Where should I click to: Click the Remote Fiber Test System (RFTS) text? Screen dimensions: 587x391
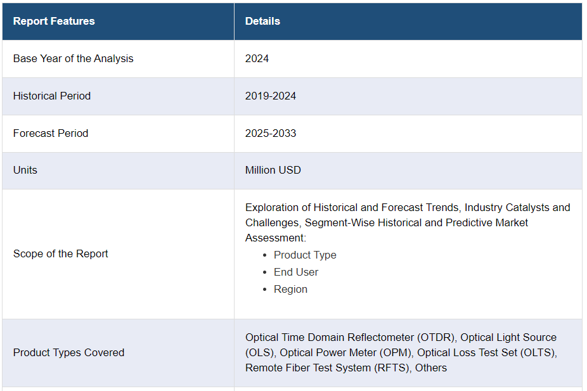click(x=328, y=368)
